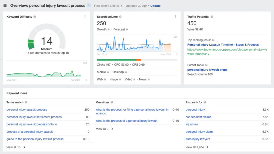Click the 8.3K volume for personal injury
274x154 pixels.
coord(265,110)
